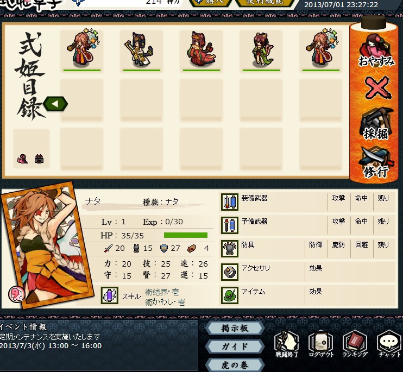Open the アクセサリ ring slot icon
This screenshot has width=403, height=372.
[230, 272]
